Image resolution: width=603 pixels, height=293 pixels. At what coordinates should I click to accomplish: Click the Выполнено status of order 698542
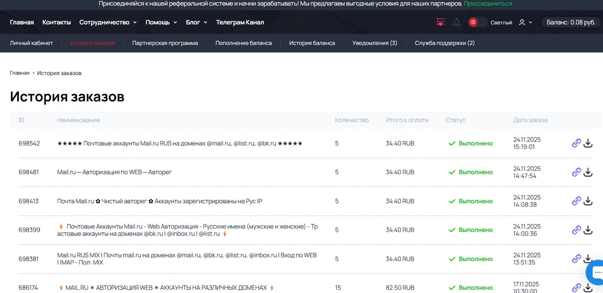471,143
